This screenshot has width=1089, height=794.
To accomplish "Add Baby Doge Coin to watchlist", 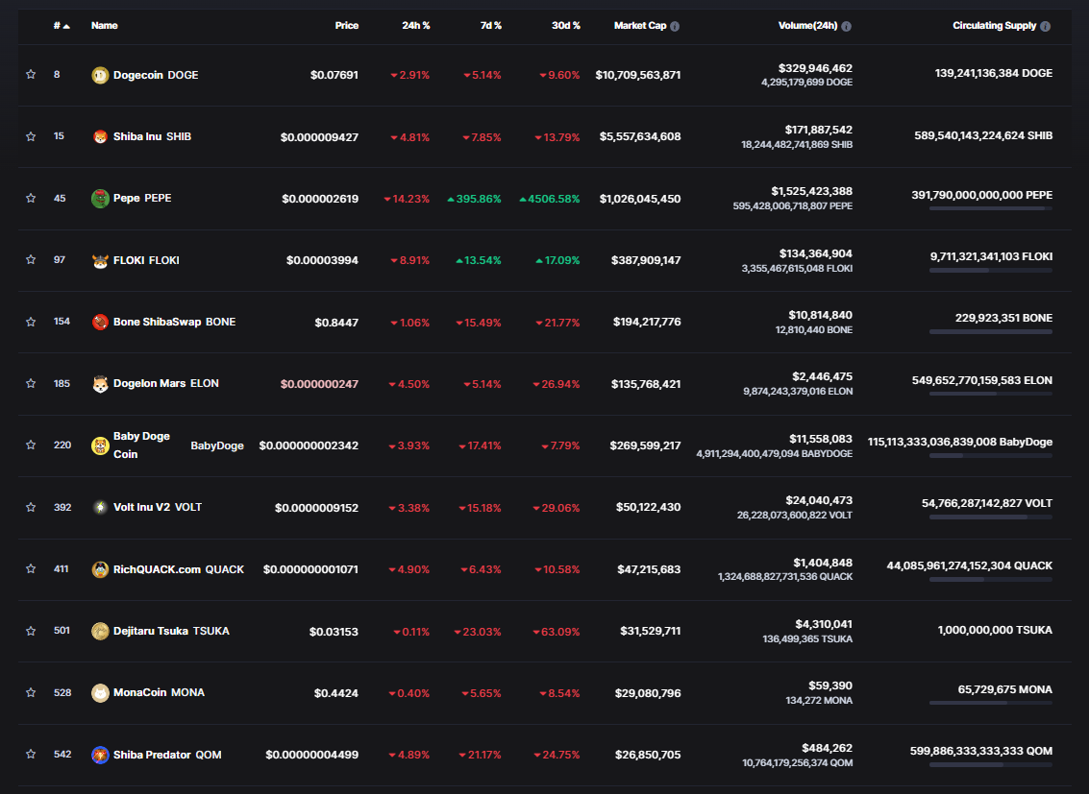I will (x=31, y=445).
